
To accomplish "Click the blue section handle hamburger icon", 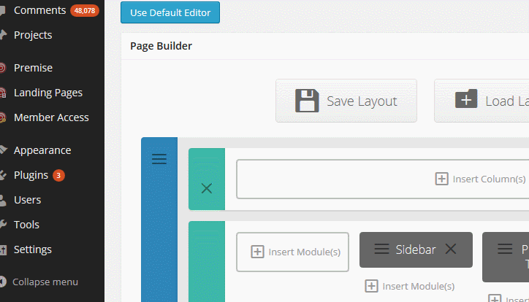I will 159,158.
